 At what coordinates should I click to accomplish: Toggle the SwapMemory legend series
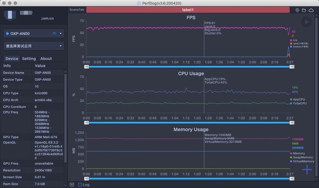coord(301,157)
